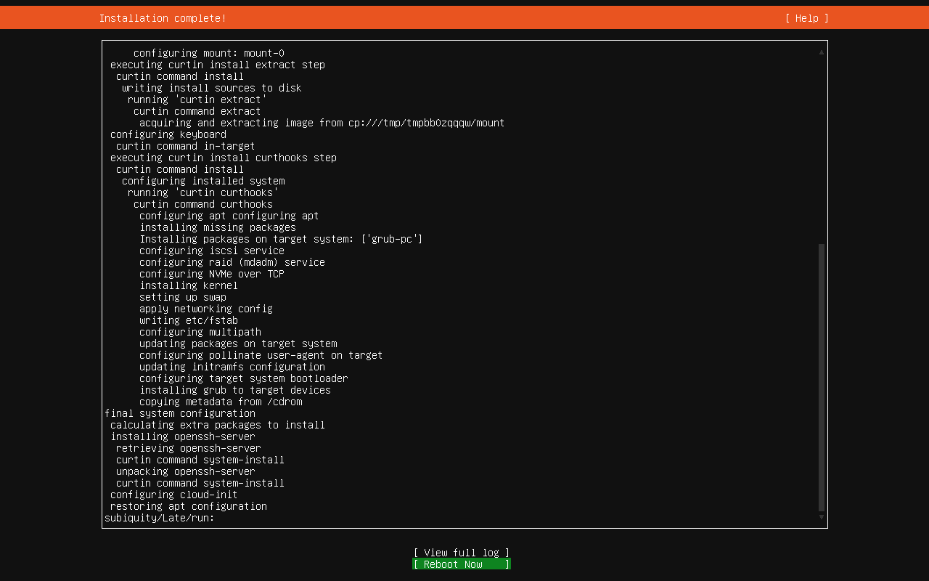Click the "final system configuration" log line

click(x=180, y=413)
